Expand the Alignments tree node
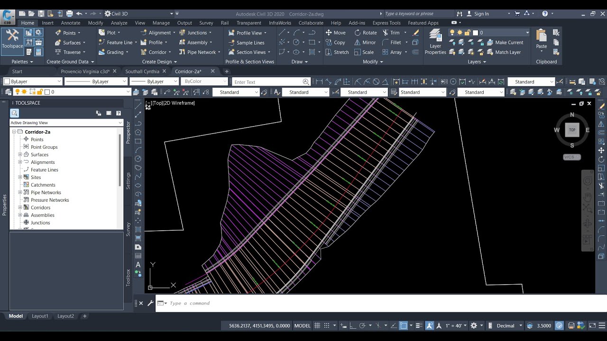607x341 pixels. (20, 162)
